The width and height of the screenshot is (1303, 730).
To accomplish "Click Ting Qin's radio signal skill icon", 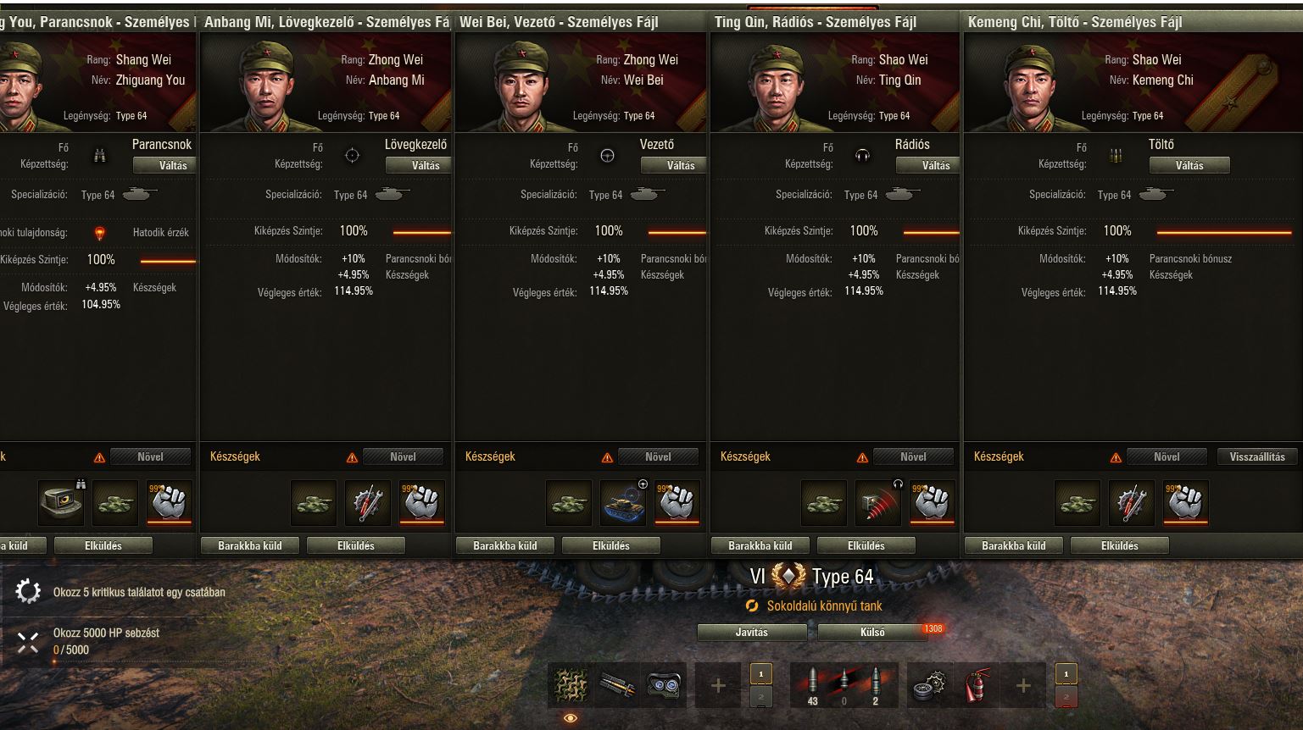I will coord(877,502).
